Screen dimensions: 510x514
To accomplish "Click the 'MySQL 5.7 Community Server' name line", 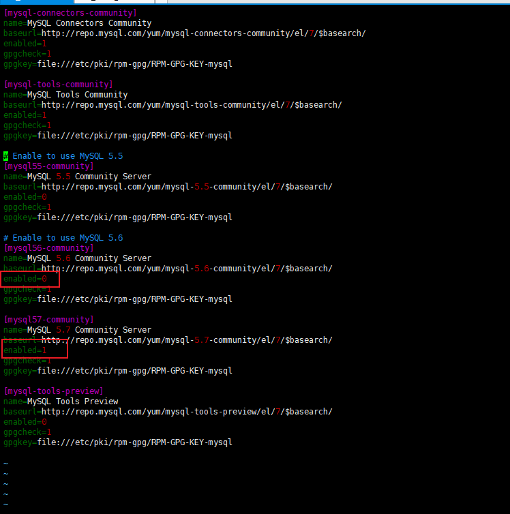I will coord(77,330).
